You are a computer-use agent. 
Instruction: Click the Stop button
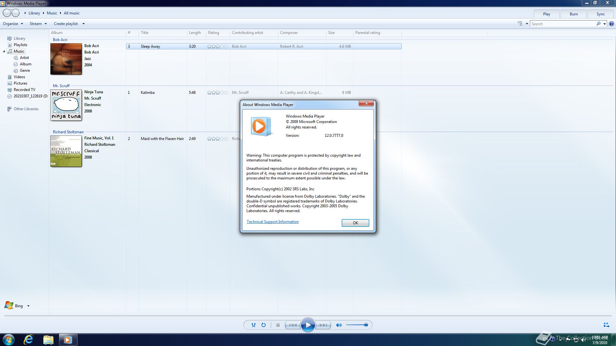point(278,325)
